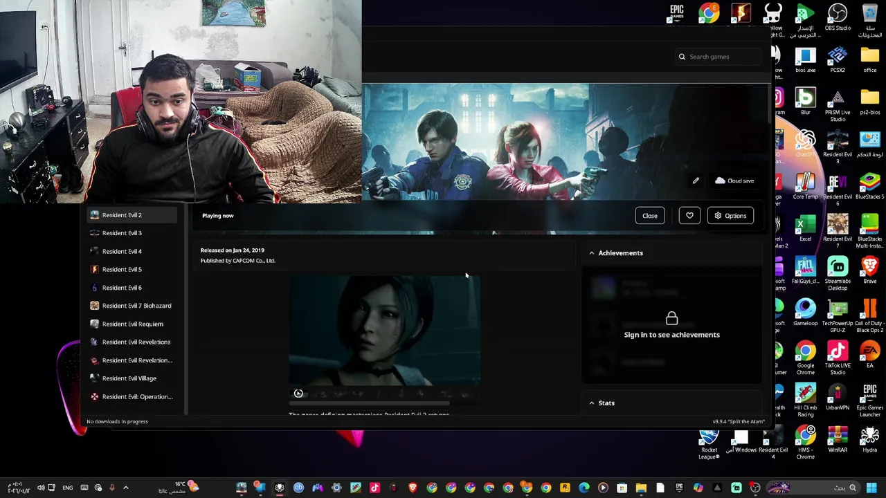Click the v3.9.4 Split the Atom version label
This screenshot has width=886, height=498.
739,421
